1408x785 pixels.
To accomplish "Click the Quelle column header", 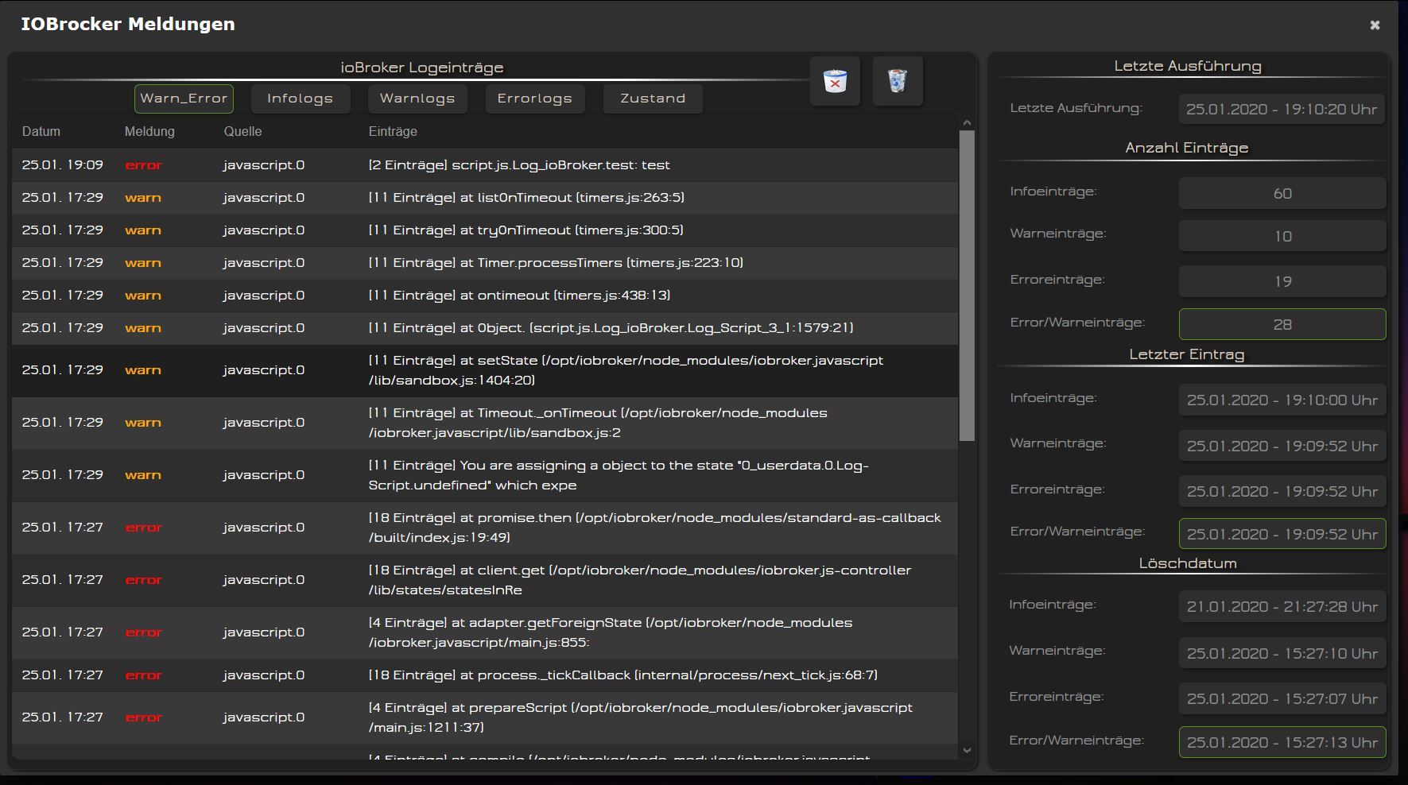I will click(x=242, y=132).
